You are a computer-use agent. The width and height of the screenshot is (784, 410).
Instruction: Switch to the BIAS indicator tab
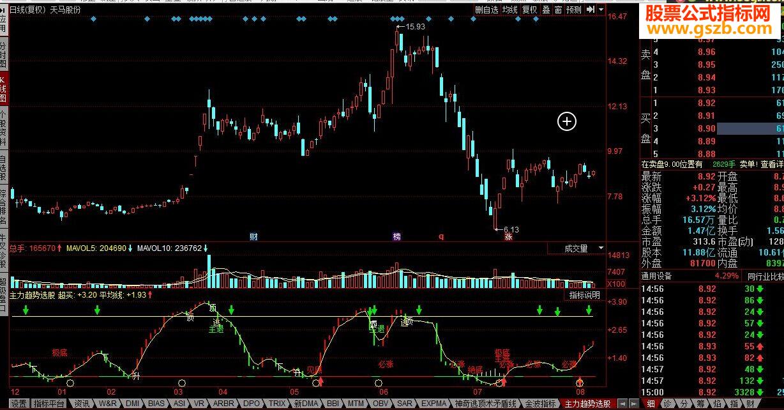tap(156, 404)
